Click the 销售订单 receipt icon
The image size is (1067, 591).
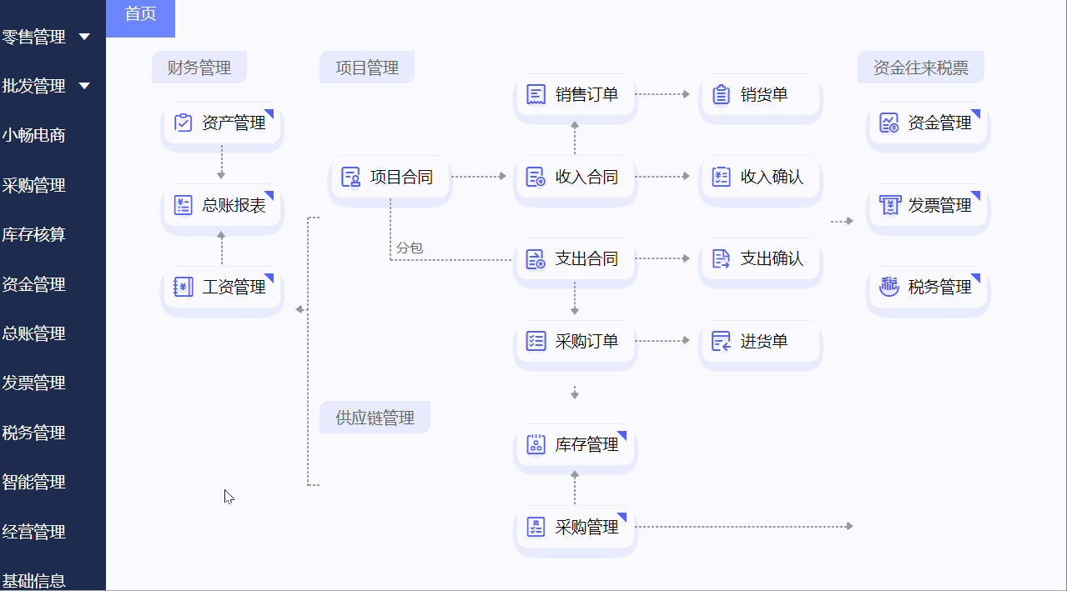point(536,95)
